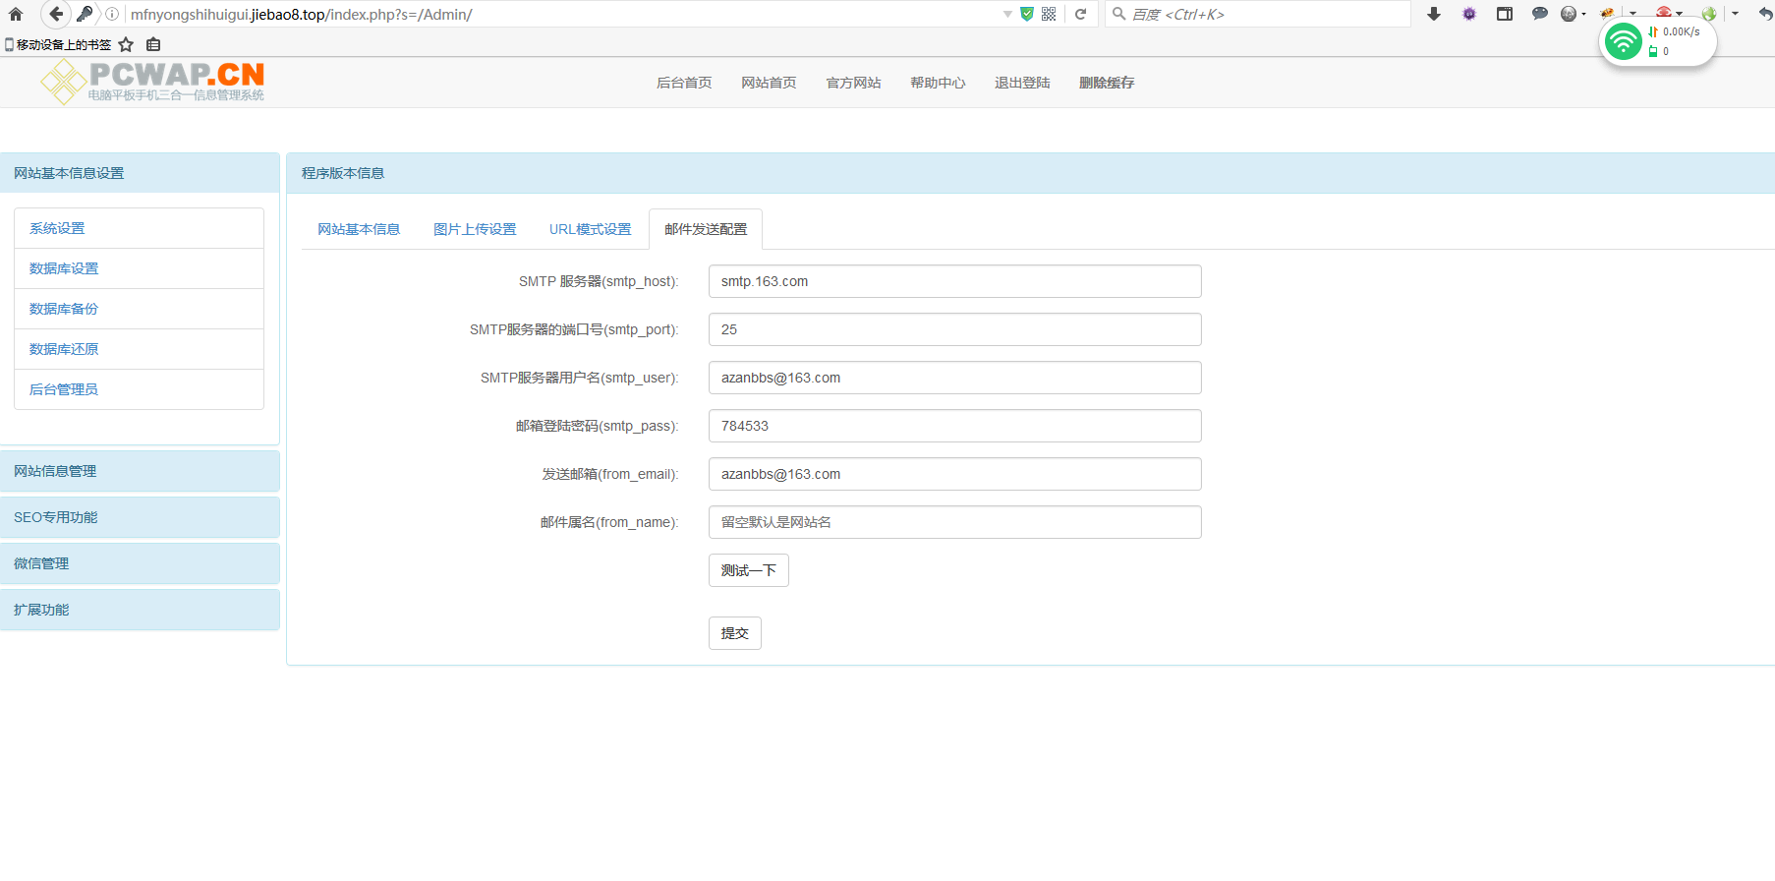Click the smtp_pass password field
This screenshot has height=881, width=1775.
click(955, 426)
